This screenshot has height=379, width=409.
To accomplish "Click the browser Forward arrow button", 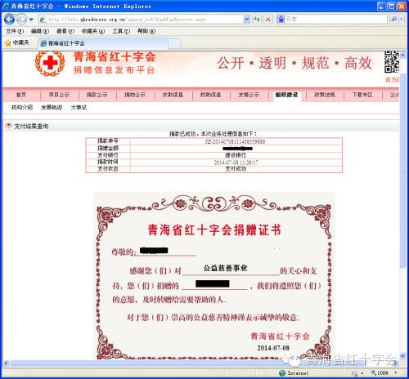I will [x=21, y=20].
